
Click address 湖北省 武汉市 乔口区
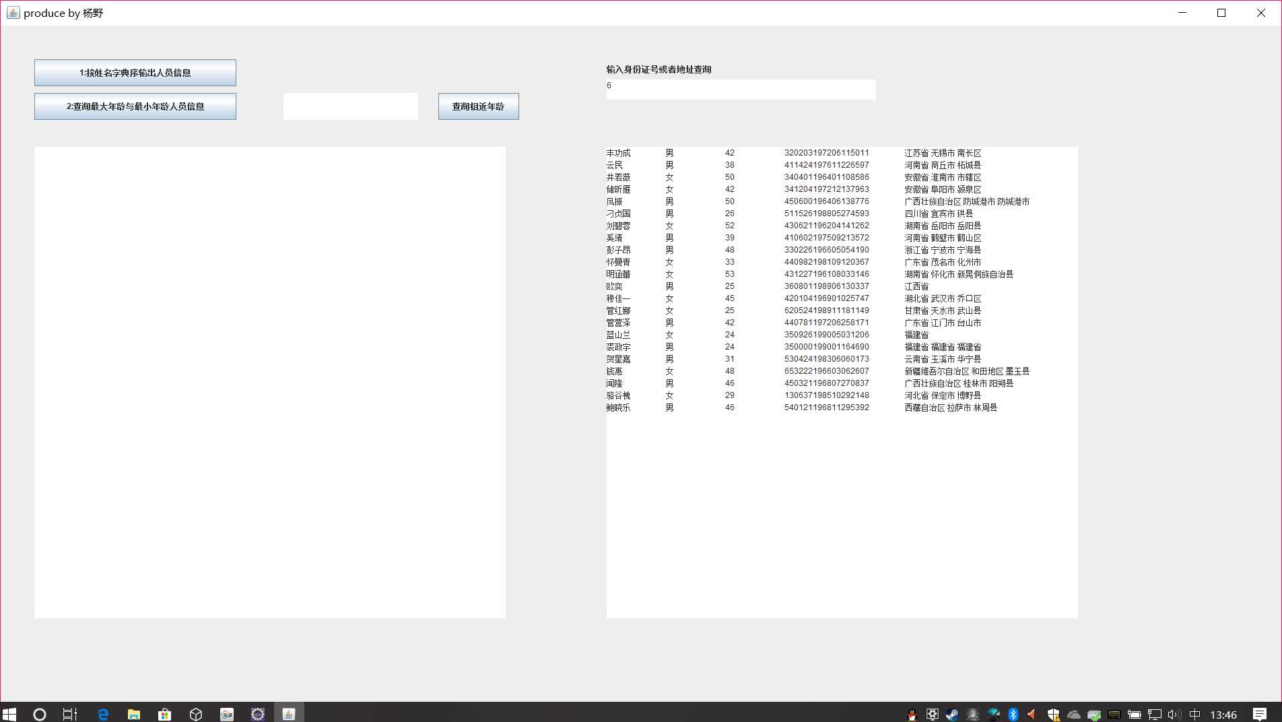coord(943,298)
